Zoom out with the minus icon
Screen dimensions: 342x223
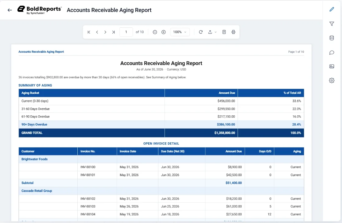point(155,32)
